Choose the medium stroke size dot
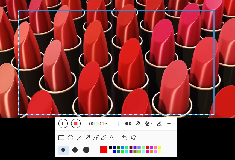235x160 pixels. click(x=75, y=150)
